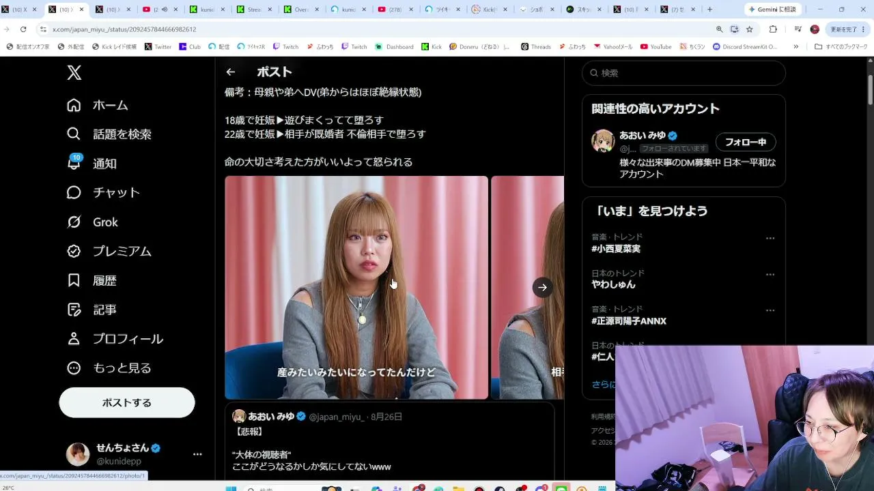
Task: Open more options for #小西夏菜実 trend
Action: tap(770, 238)
